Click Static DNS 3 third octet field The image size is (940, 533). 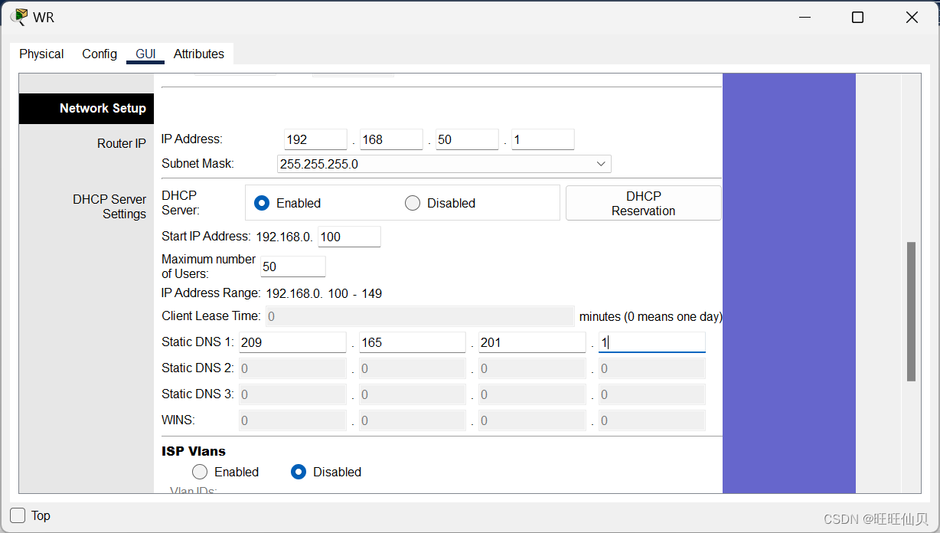point(532,394)
